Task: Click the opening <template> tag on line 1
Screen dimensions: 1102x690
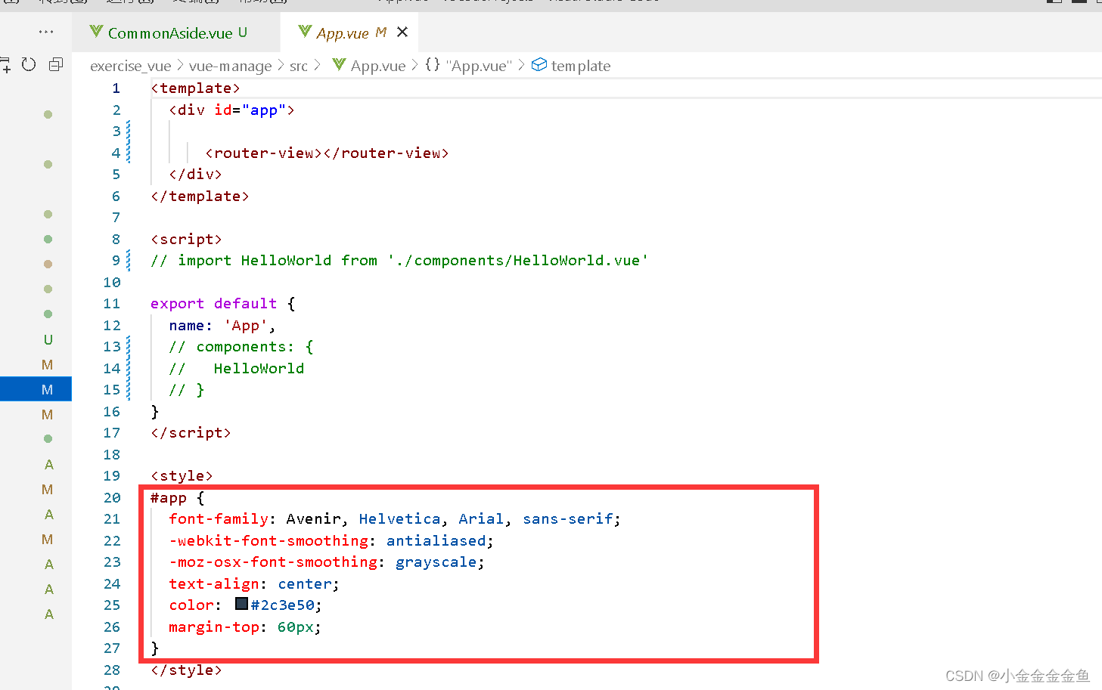Action: point(195,88)
